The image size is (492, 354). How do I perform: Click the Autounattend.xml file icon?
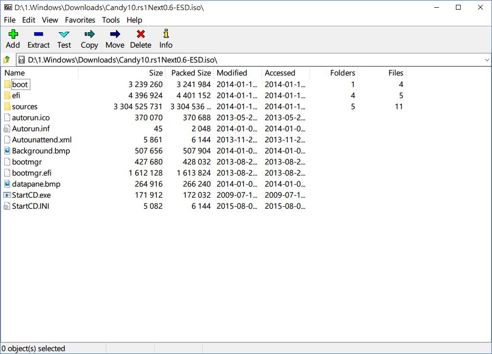coord(7,139)
